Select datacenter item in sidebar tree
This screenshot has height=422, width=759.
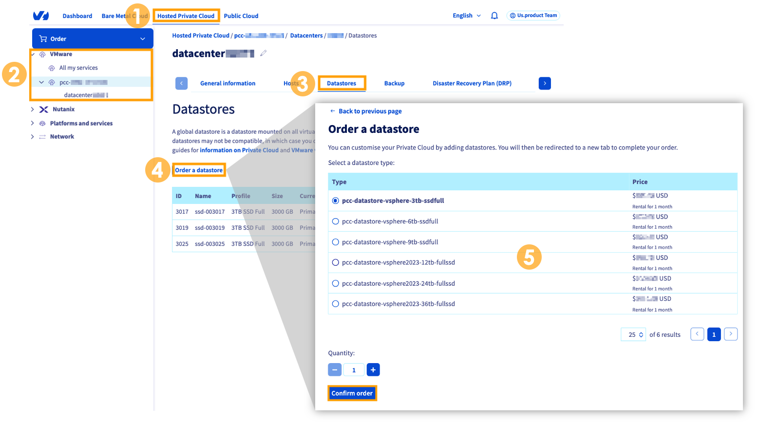(x=86, y=95)
